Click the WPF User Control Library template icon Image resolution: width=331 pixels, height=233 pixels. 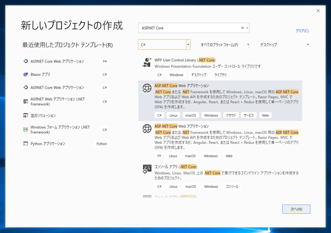coord(147,63)
